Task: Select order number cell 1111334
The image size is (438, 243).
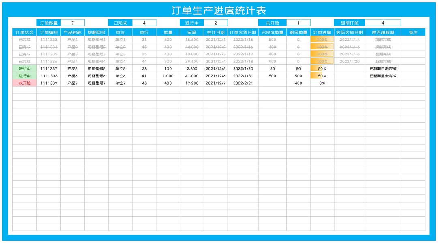Action: (49, 47)
